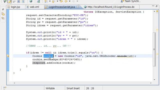Open the Package Explorer fast view icon
Image resolution: width=160 pixels, height=90 pixels.
3,14
